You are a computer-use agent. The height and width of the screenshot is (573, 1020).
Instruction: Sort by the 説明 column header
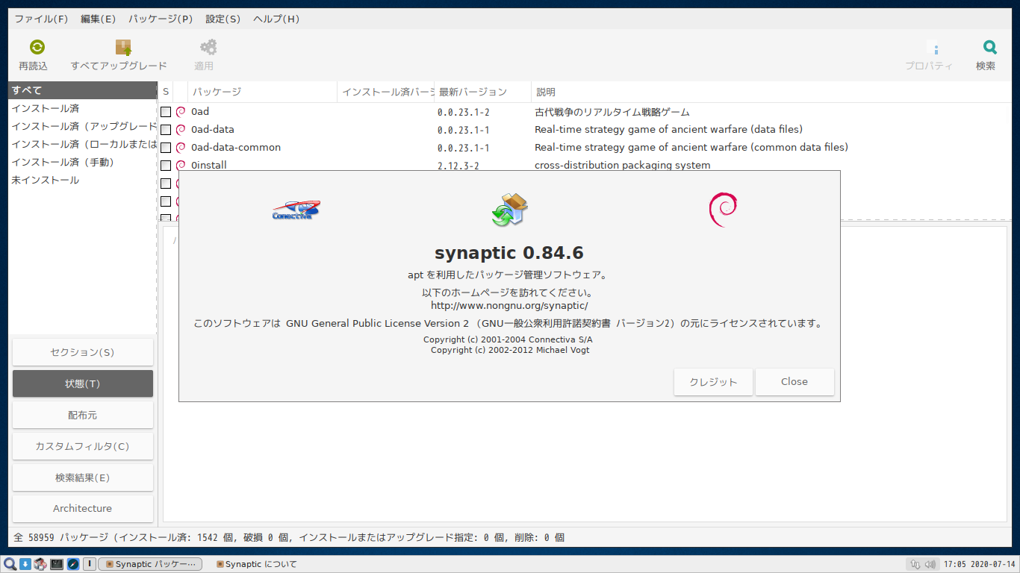771,92
